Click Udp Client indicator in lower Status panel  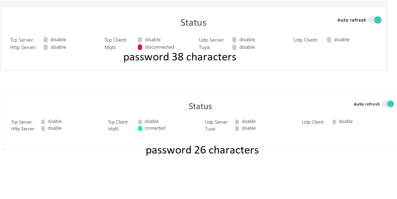tap(334, 122)
